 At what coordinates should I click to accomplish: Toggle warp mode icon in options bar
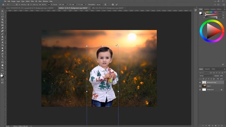click(x=106, y=5)
